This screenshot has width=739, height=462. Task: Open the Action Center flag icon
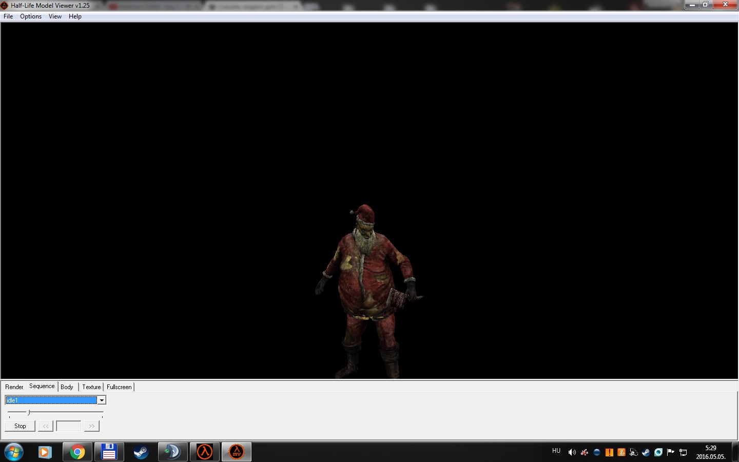pos(671,452)
